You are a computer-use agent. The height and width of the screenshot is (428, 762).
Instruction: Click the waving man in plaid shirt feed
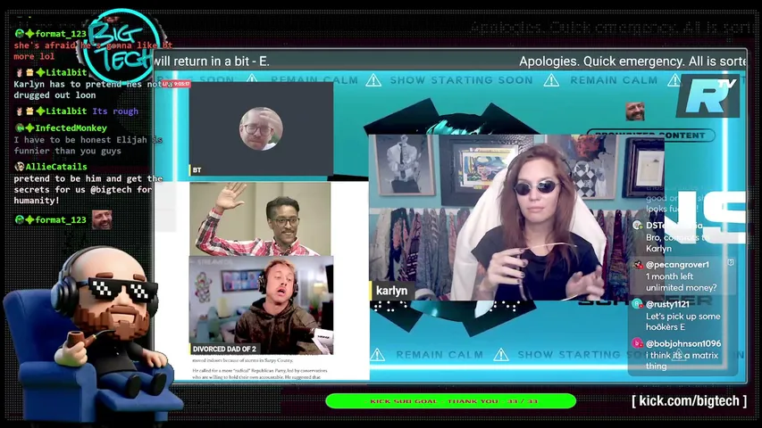[x=260, y=218]
